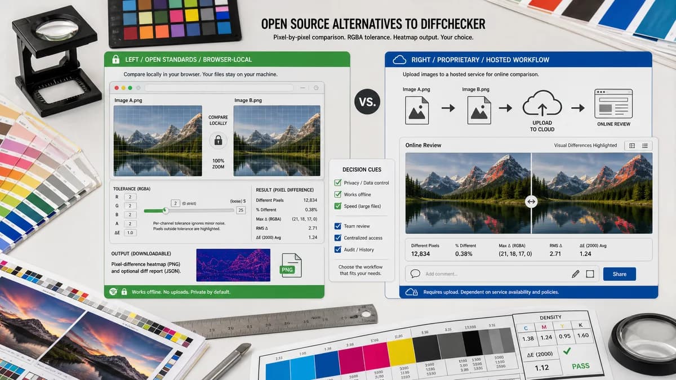
Task: Click the padlock icon in the green header
Action: pos(115,60)
